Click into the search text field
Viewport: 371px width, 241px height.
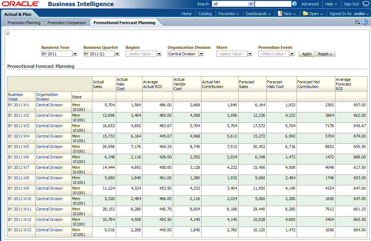click(x=273, y=4)
